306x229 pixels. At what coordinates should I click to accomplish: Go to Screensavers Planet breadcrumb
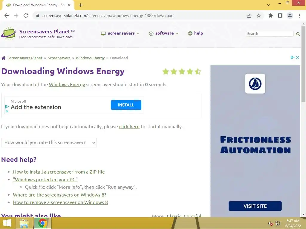click(25, 58)
